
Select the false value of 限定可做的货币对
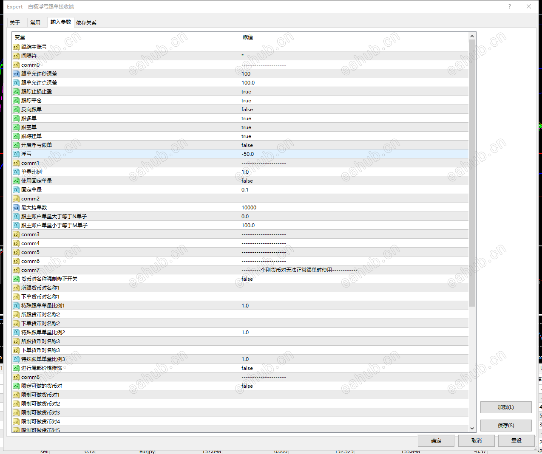(x=247, y=386)
